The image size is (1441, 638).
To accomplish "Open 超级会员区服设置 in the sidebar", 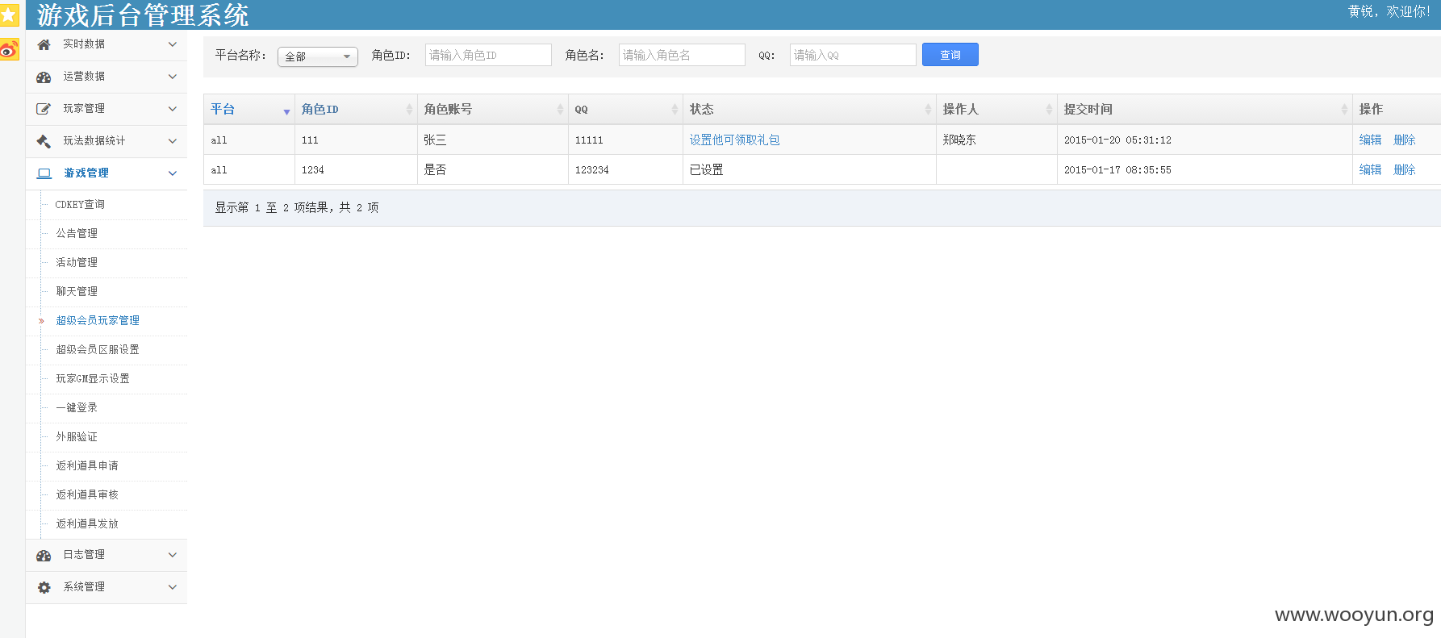I will coord(98,350).
